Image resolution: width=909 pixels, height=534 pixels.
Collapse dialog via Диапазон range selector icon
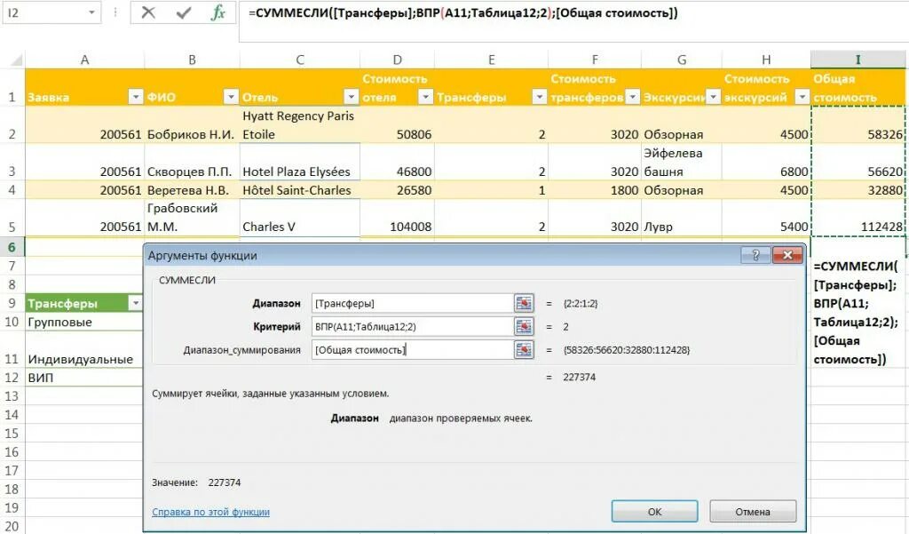[524, 303]
